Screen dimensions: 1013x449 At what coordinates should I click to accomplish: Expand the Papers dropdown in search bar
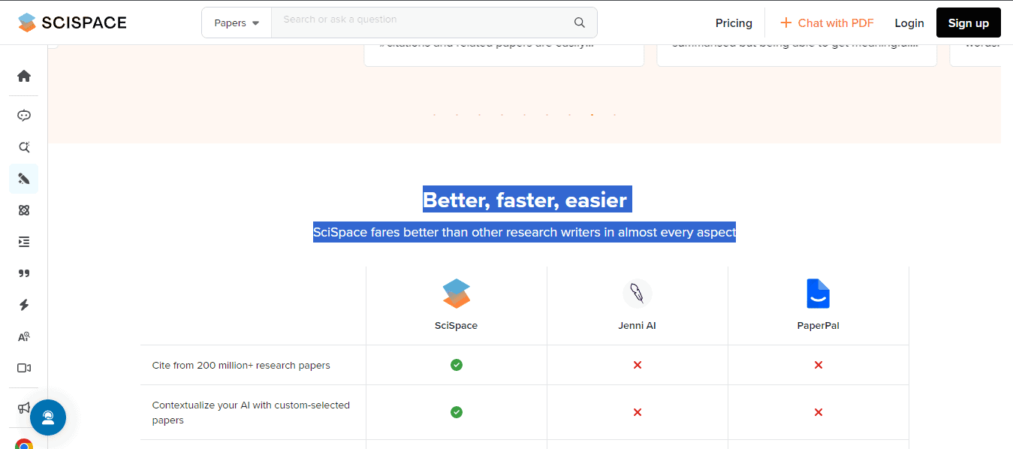[237, 23]
